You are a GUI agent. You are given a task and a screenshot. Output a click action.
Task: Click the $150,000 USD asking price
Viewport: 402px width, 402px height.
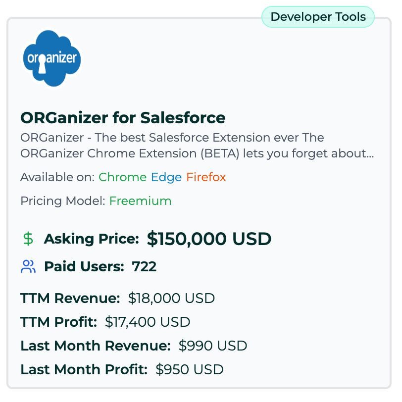[x=209, y=239]
